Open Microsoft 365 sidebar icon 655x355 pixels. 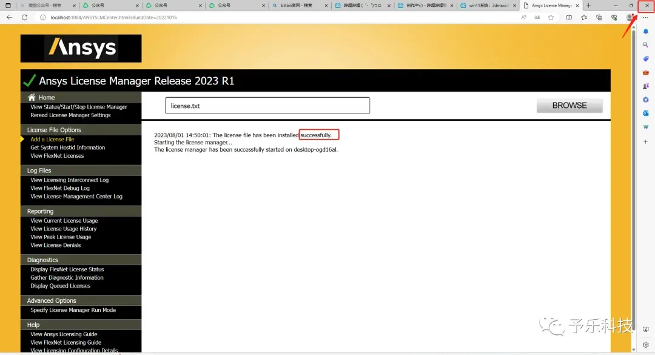(x=645, y=100)
